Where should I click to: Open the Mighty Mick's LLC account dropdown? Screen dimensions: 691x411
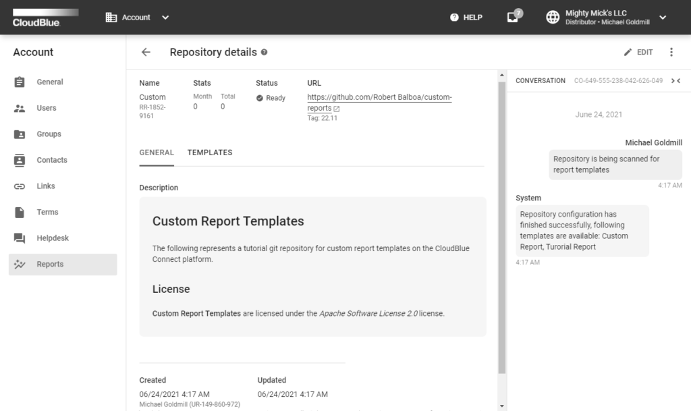(662, 17)
